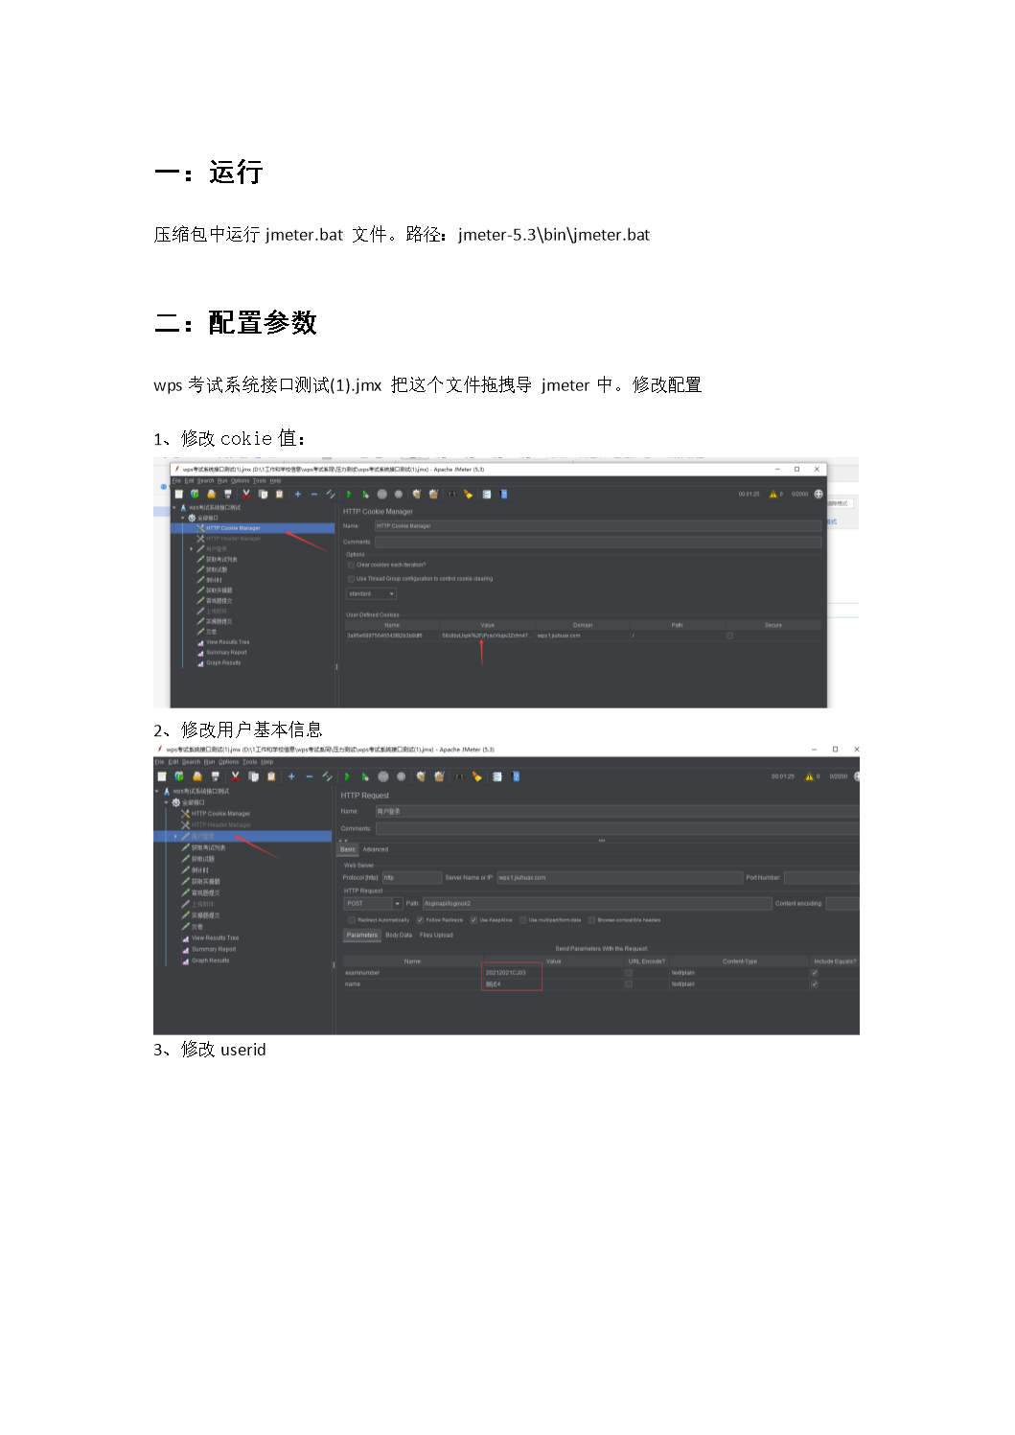
Task: Enable Browser-compatible headers checkbox
Action: [591, 920]
